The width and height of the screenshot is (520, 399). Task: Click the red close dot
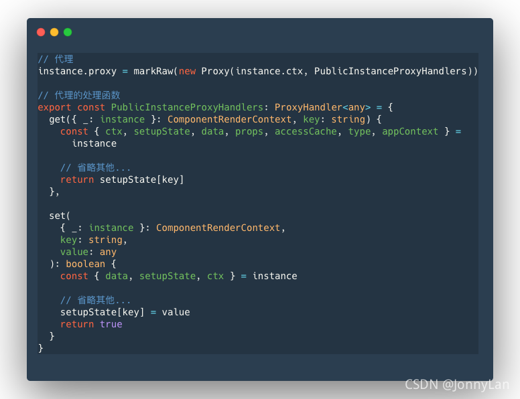click(41, 32)
